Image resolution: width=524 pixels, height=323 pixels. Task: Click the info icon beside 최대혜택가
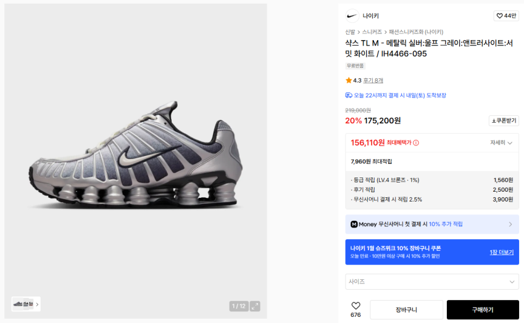[x=416, y=143]
